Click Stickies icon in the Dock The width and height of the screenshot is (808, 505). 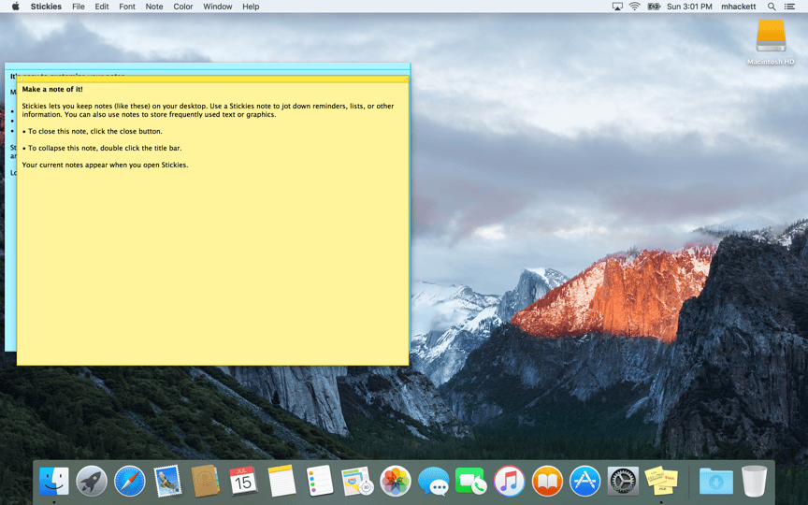click(661, 481)
